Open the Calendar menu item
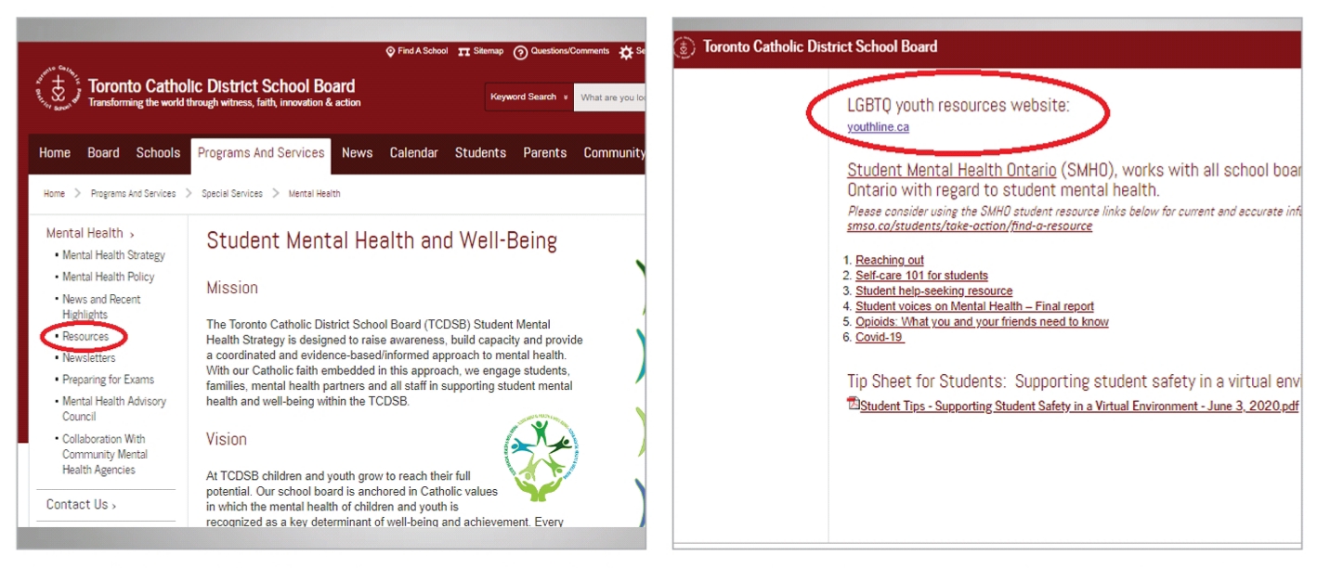 click(x=413, y=153)
